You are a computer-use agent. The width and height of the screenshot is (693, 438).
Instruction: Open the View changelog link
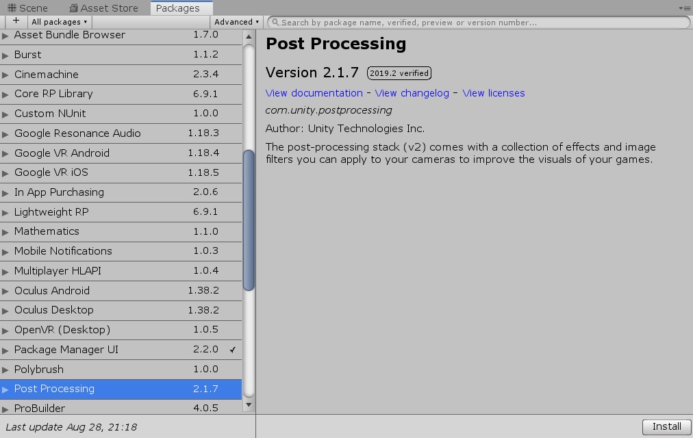(412, 93)
